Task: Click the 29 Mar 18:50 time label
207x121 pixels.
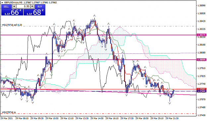Action: [x=142, y=118]
